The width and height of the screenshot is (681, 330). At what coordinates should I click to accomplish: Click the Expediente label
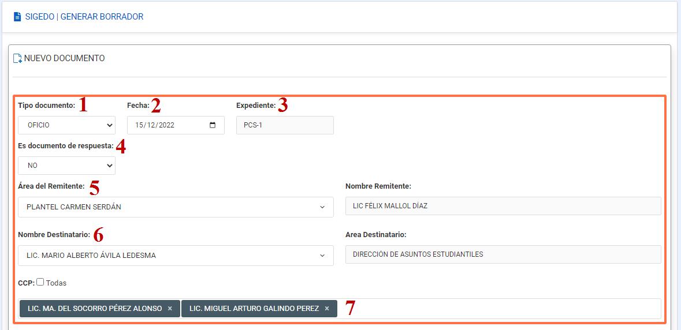[x=256, y=106]
